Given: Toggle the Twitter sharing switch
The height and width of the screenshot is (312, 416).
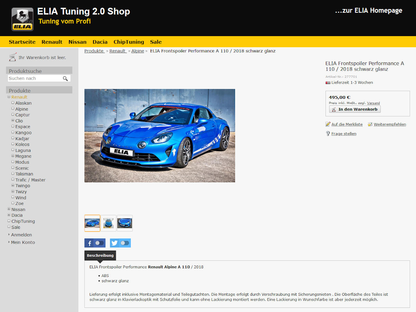Looking at the screenshot, I should (x=125, y=243).
